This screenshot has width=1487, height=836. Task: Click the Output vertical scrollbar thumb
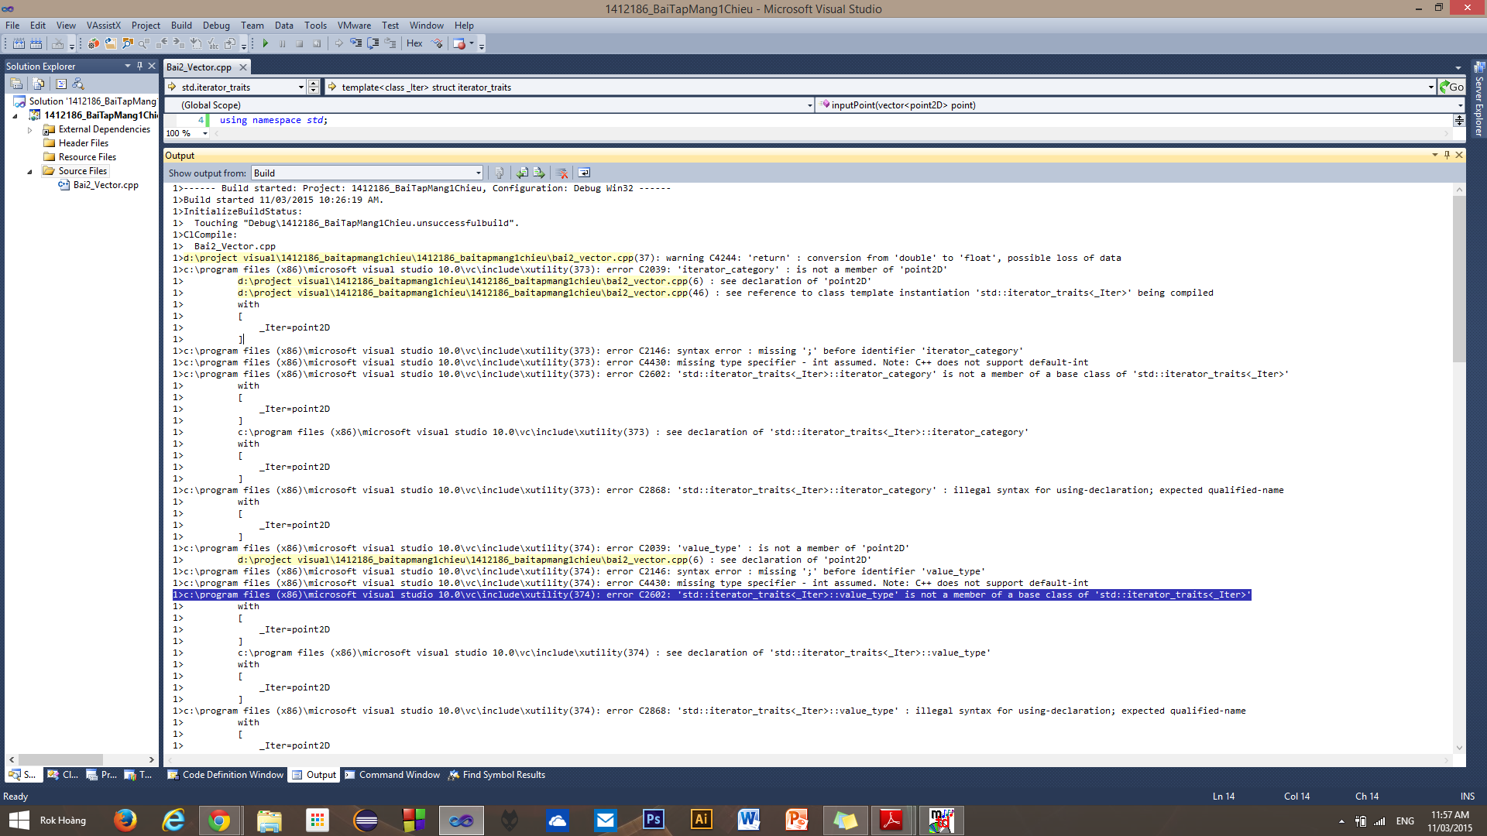[x=1459, y=279]
